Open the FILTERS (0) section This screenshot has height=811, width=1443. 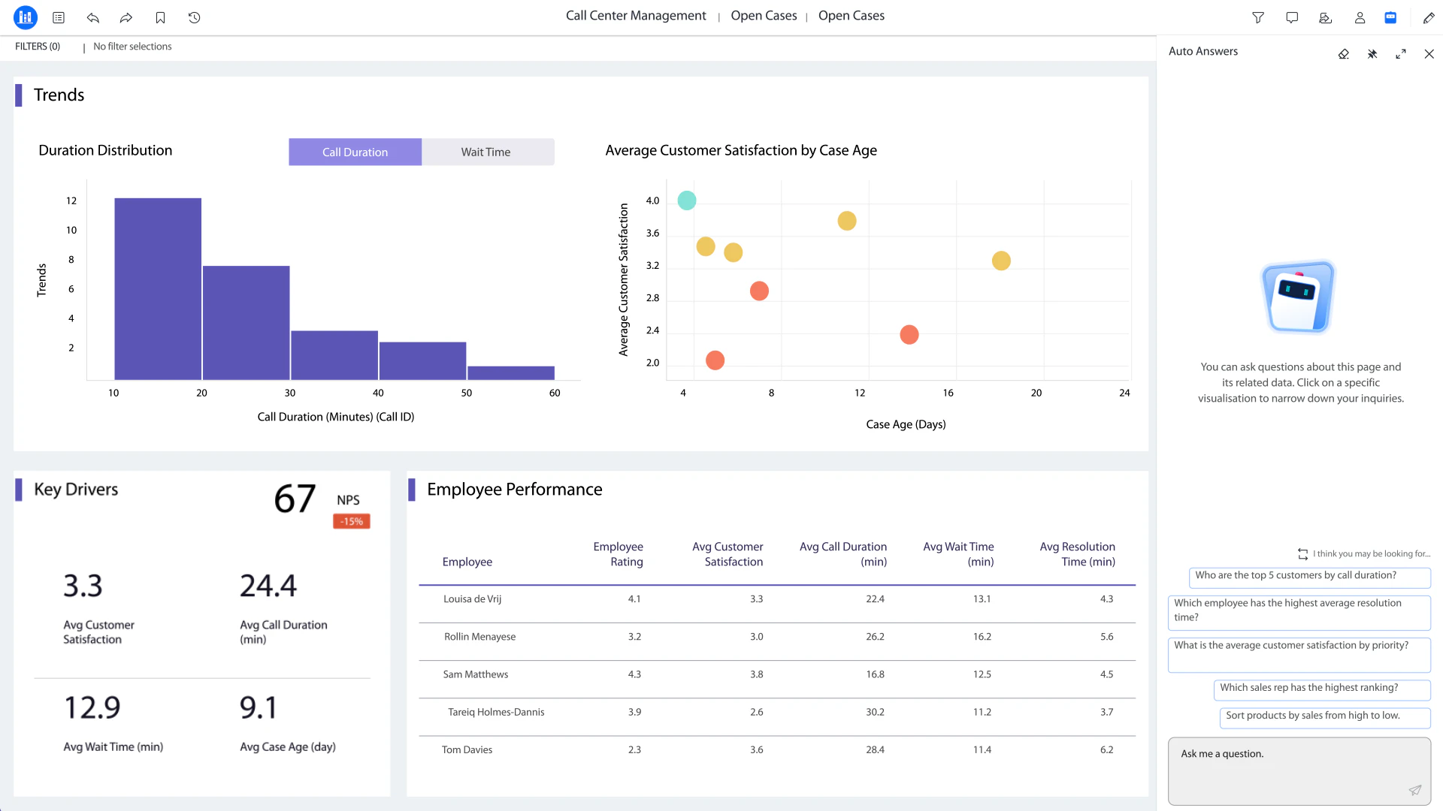tap(38, 46)
